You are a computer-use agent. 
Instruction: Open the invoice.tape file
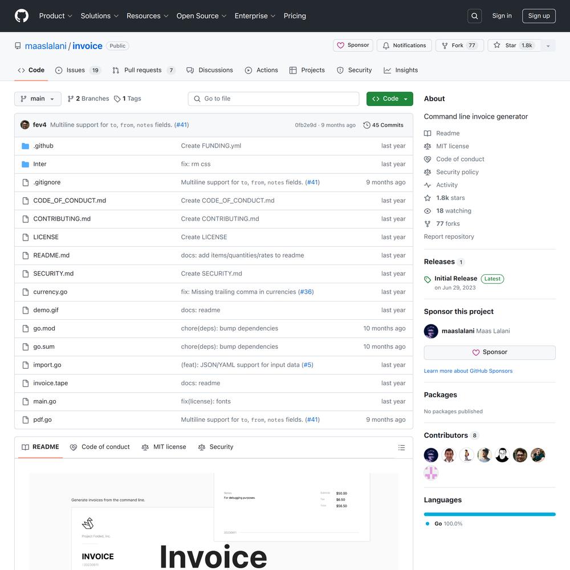tap(51, 383)
